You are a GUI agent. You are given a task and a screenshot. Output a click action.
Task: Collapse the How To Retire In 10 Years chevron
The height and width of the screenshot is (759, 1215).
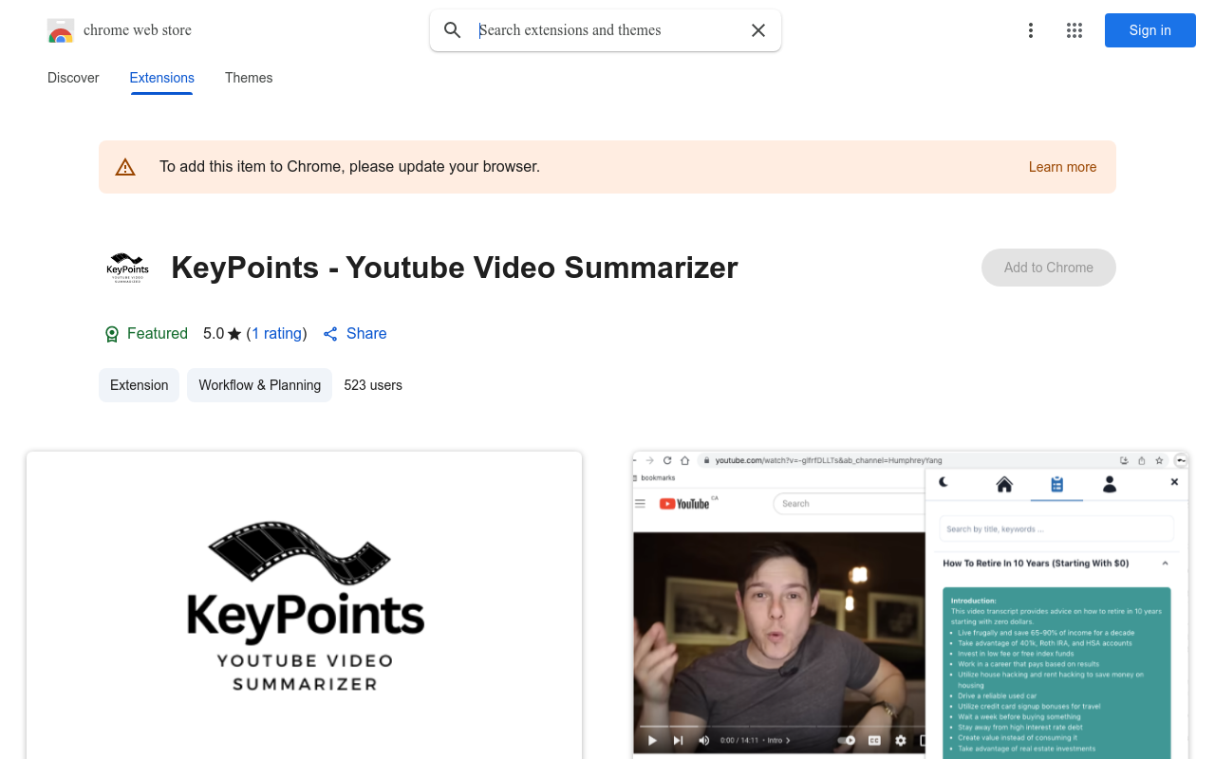(x=1165, y=564)
